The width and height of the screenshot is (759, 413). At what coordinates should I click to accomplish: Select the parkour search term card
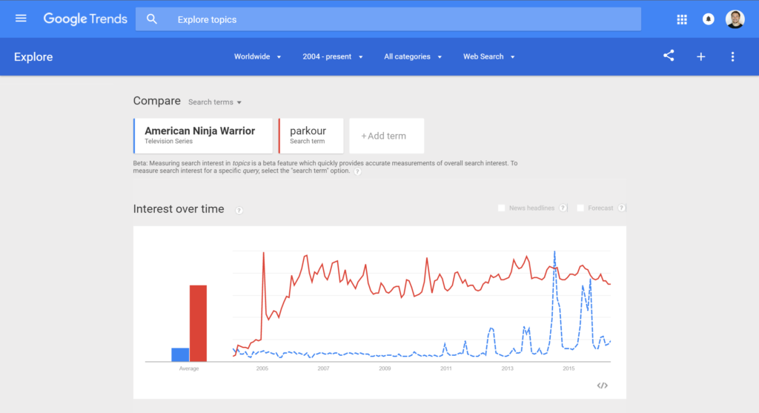pyautogui.click(x=311, y=136)
